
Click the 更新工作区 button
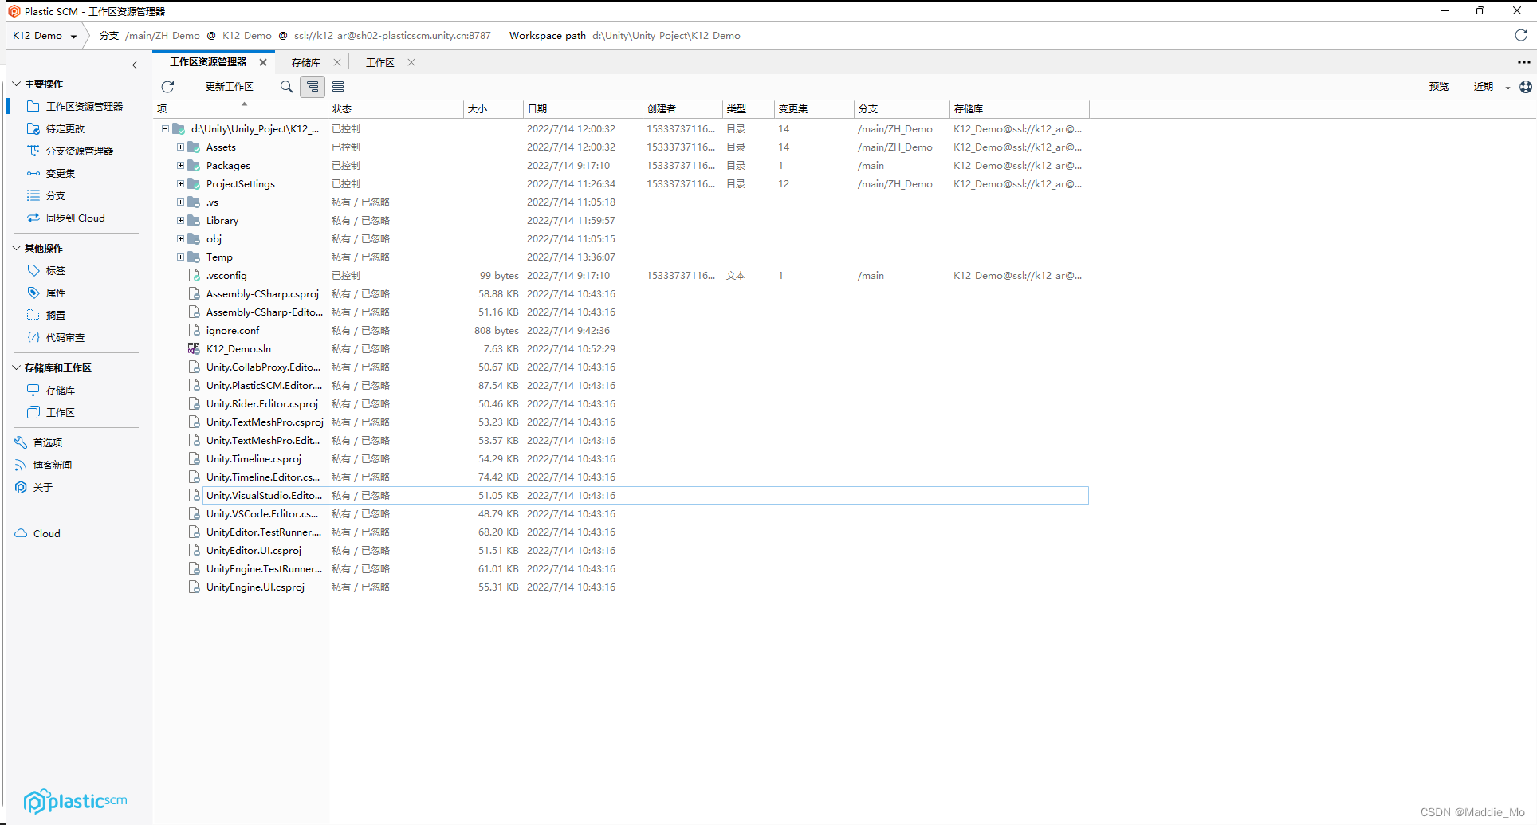[230, 86]
